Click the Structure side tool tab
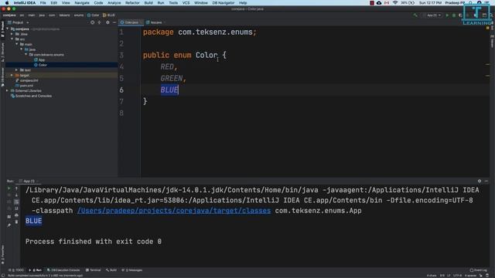The image size is (495, 278). point(3,53)
